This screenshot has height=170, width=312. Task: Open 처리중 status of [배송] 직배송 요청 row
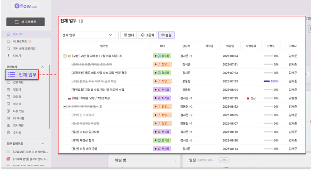162,98
